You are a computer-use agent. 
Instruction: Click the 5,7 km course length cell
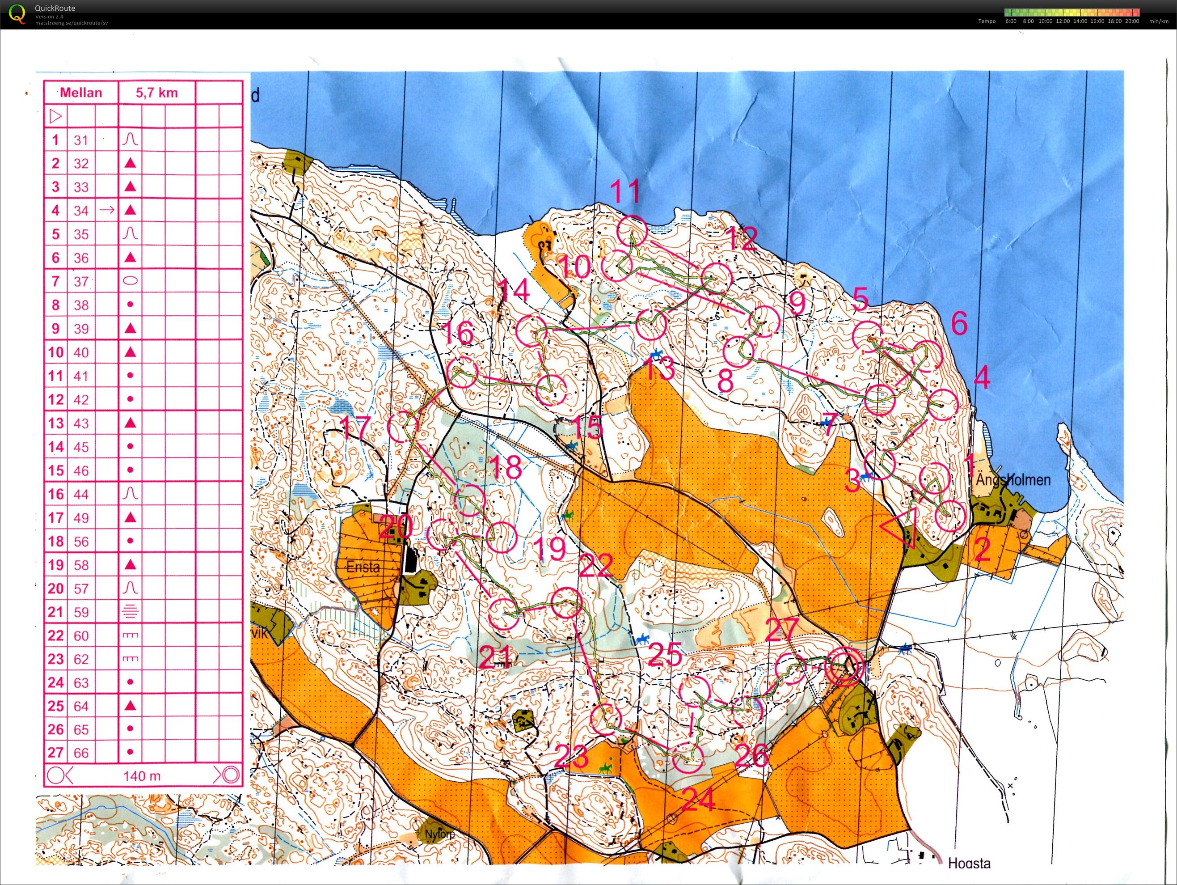pos(156,93)
